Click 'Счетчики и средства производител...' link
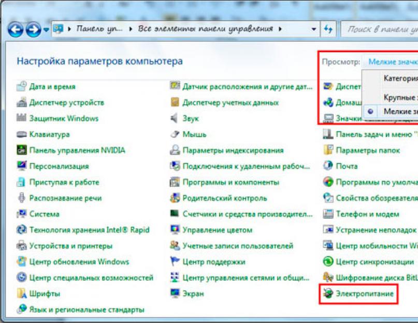The height and width of the screenshot is (323, 418). pos(248,214)
